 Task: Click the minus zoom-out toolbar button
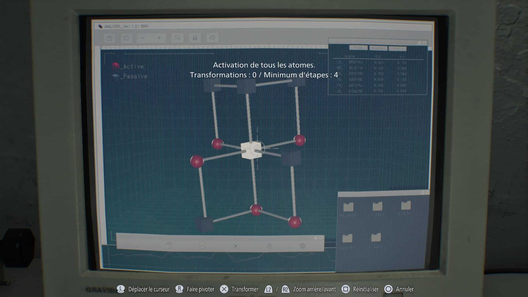point(142,38)
